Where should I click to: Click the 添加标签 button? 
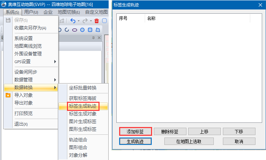135,132
